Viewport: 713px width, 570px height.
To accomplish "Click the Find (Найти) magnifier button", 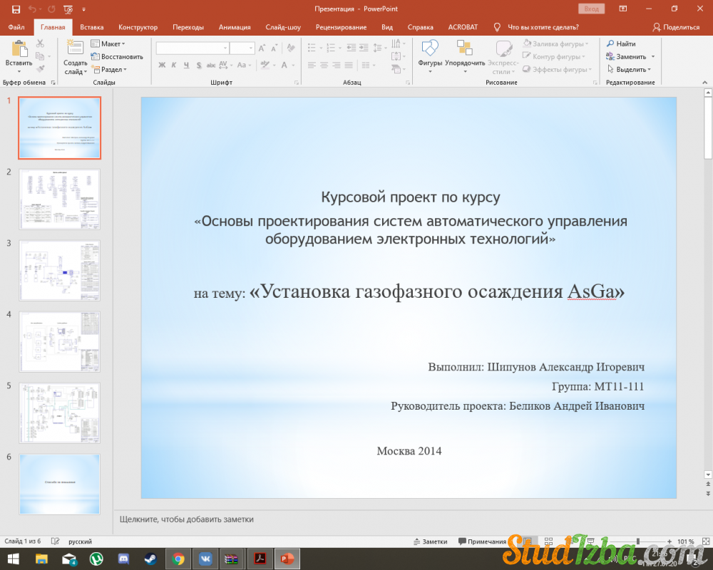I will (x=621, y=43).
